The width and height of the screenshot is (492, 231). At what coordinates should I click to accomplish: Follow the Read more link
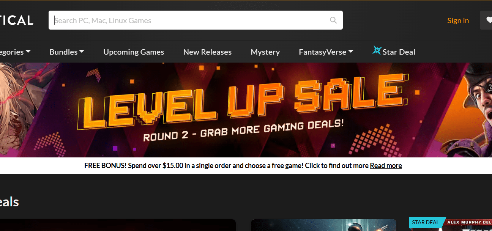click(386, 165)
